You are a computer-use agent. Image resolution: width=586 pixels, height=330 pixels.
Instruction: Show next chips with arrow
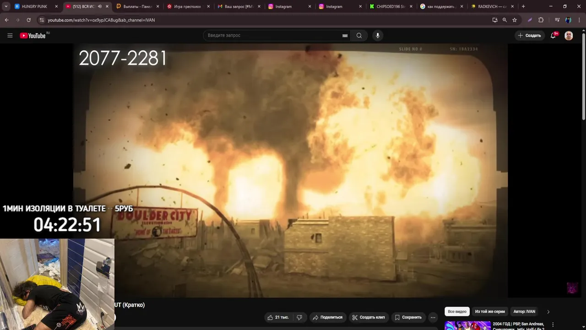point(548,312)
